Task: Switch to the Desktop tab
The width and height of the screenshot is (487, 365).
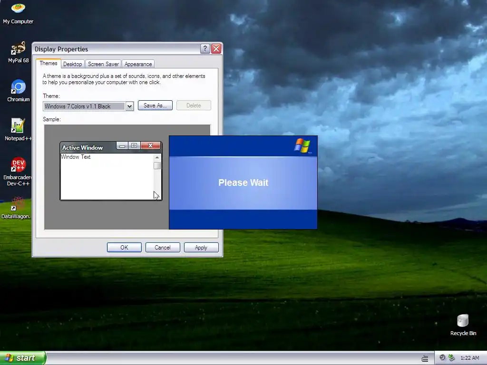Action: [72, 64]
